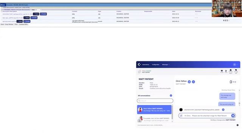Click first round icon next to Chris Yellow

coord(189,82)
